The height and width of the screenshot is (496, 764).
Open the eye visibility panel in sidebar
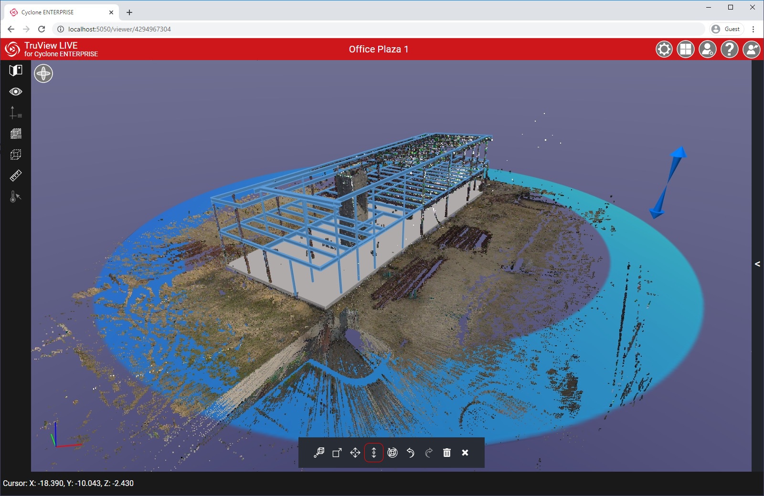pyautogui.click(x=16, y=92)
